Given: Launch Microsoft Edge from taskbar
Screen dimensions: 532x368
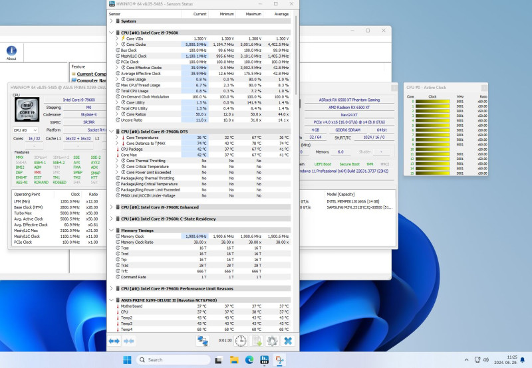Looking at the screenshot, I should (x=249, y=360).
